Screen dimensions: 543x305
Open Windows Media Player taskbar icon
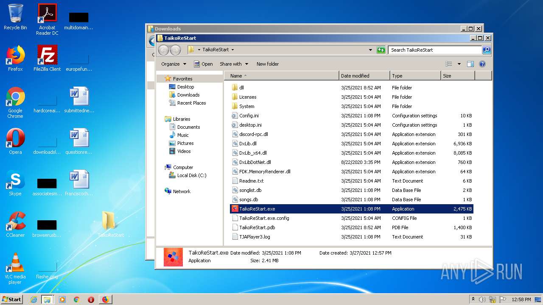[62, 299]
